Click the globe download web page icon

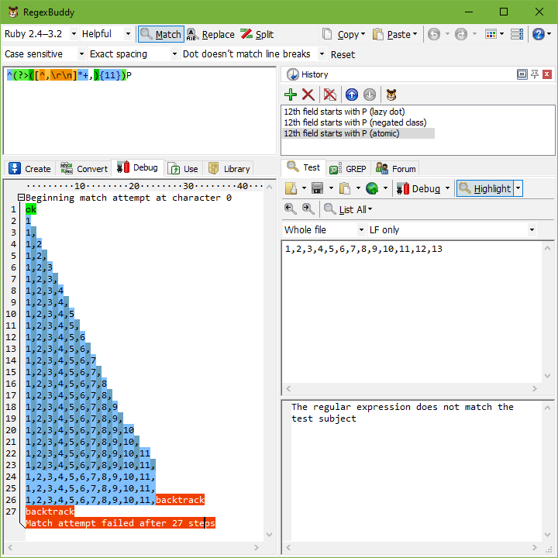372,188
